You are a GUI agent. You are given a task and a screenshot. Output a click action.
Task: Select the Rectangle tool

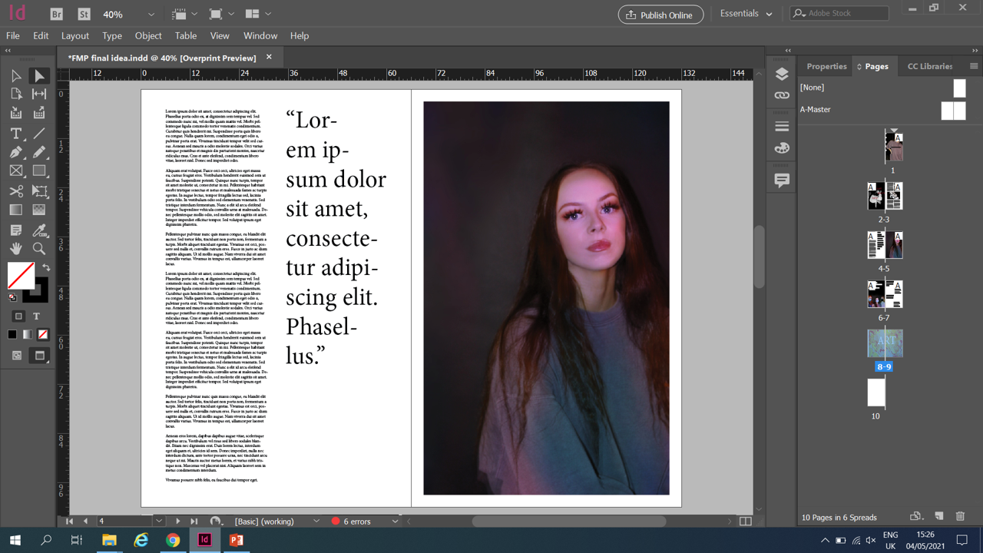coord(39,171)
